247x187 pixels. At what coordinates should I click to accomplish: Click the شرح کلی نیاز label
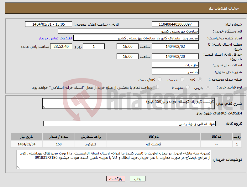click(229, 104)
